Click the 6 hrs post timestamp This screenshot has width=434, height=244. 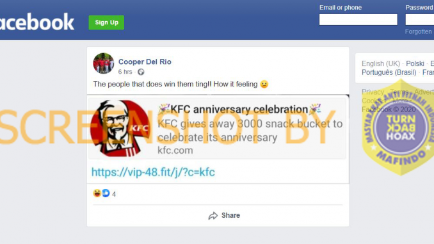[x=125, y=72]
